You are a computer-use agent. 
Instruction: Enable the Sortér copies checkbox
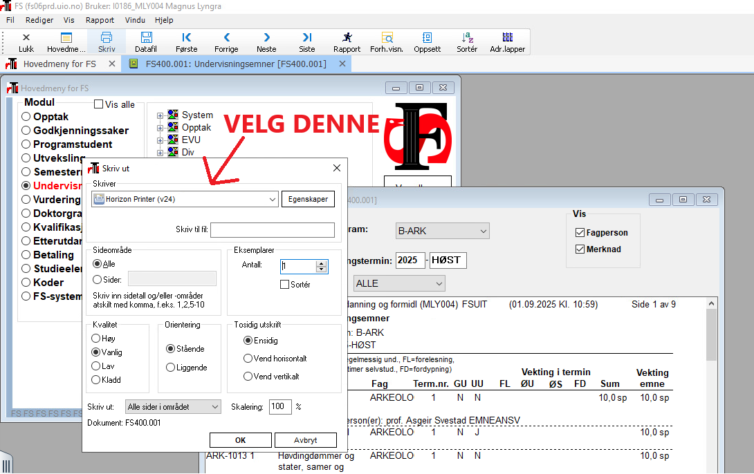[x=285, y=284]
